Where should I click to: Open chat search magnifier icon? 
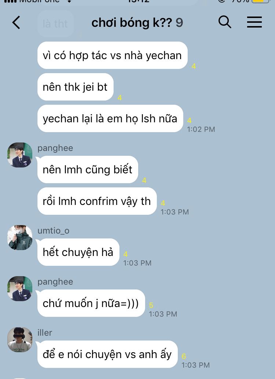pos(225,22)
